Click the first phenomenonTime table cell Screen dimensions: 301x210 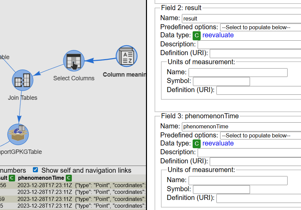(45, 185)
